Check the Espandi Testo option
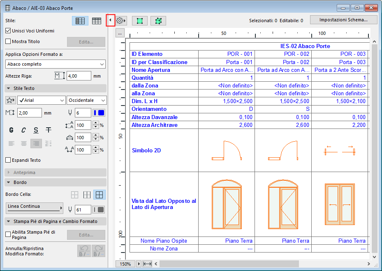The width and height of the screenshot is (382, 271). 8,160
